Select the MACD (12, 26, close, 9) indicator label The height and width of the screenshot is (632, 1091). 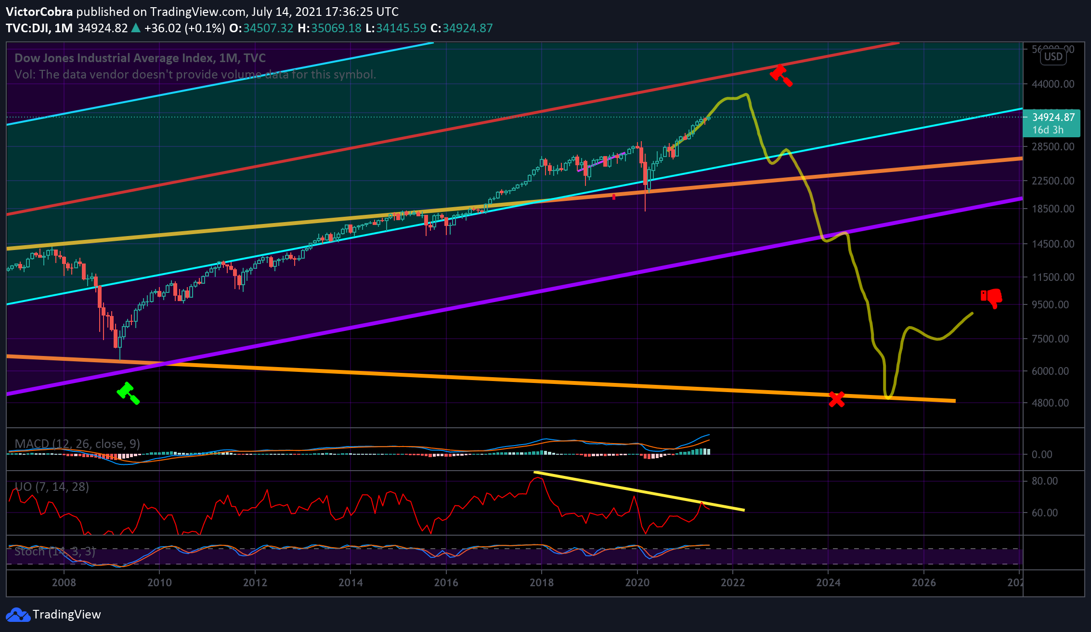tap(78, 444)
